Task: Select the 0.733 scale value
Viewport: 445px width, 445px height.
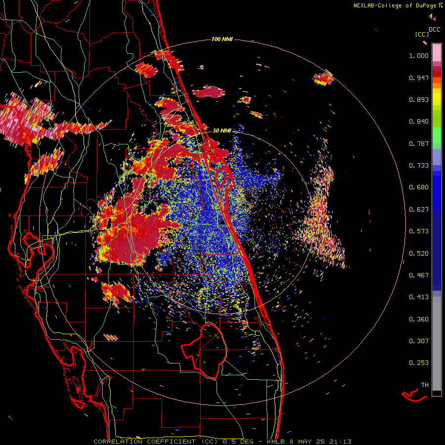Action: (419, 166)
